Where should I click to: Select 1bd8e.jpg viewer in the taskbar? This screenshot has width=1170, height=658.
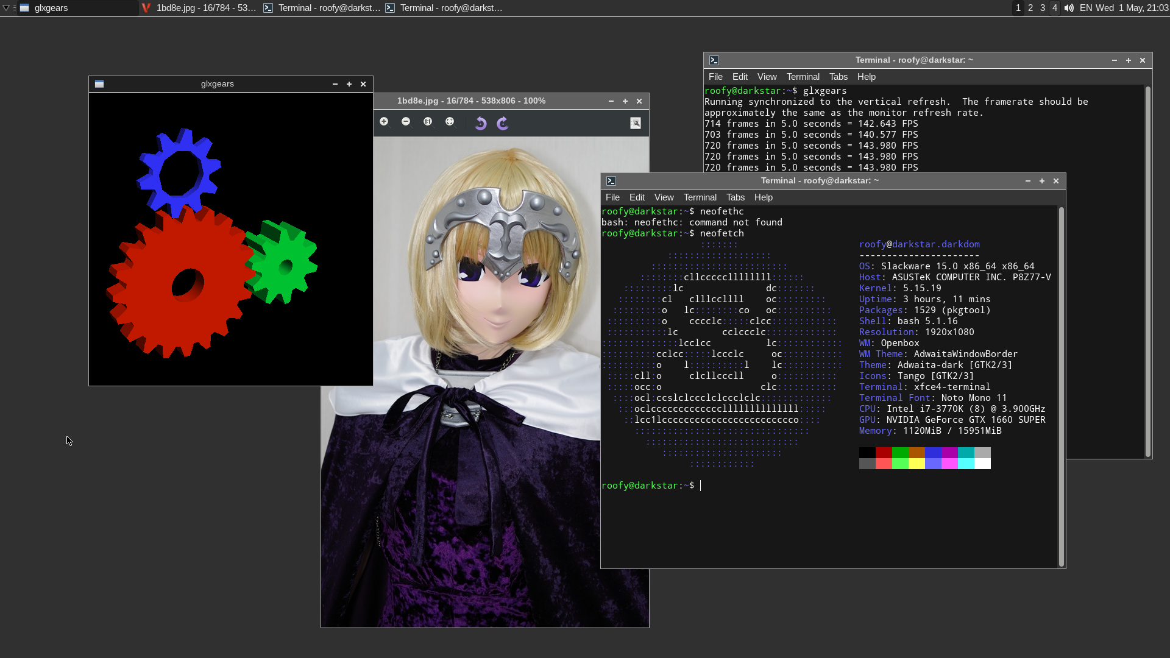point(199,8)
